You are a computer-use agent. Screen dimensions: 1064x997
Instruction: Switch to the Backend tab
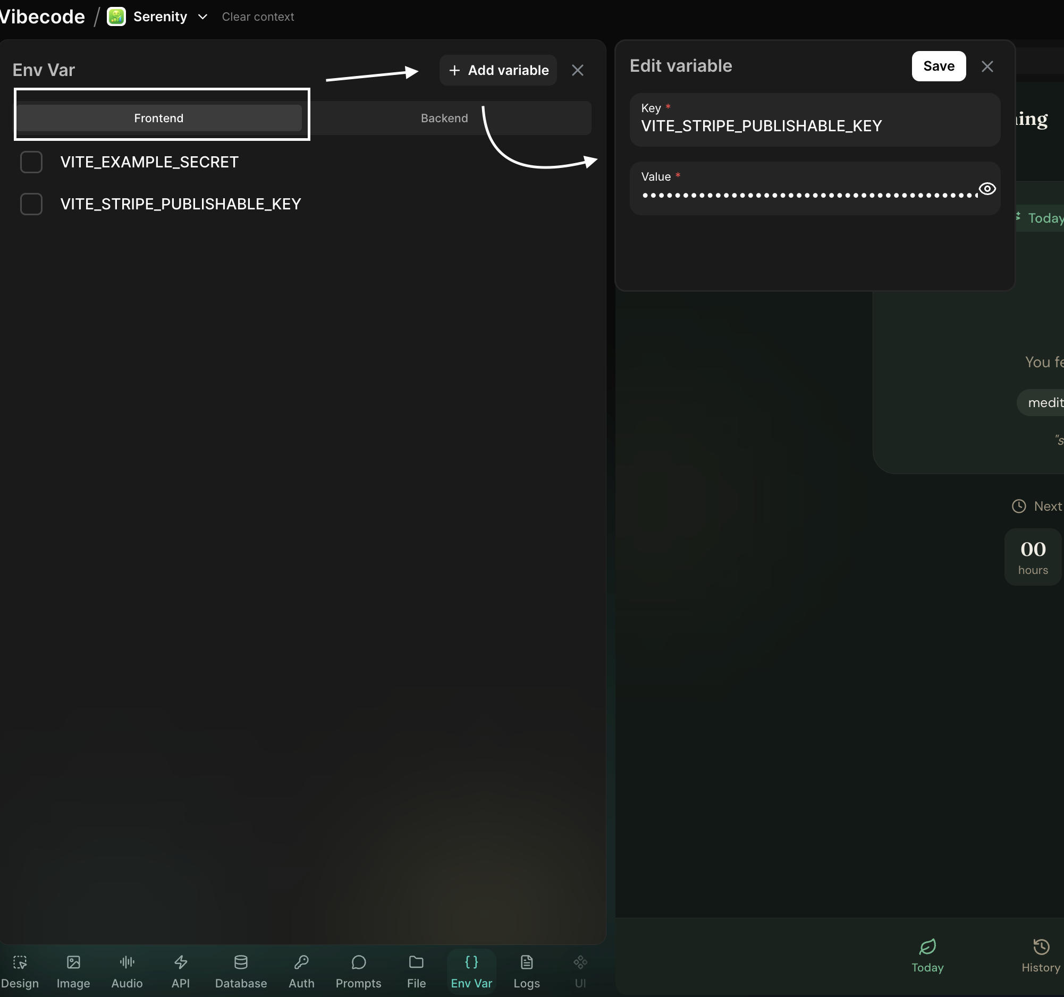[x=444, y=119]
